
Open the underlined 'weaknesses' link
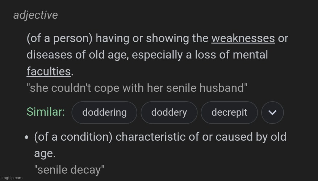tap(243, 38)
